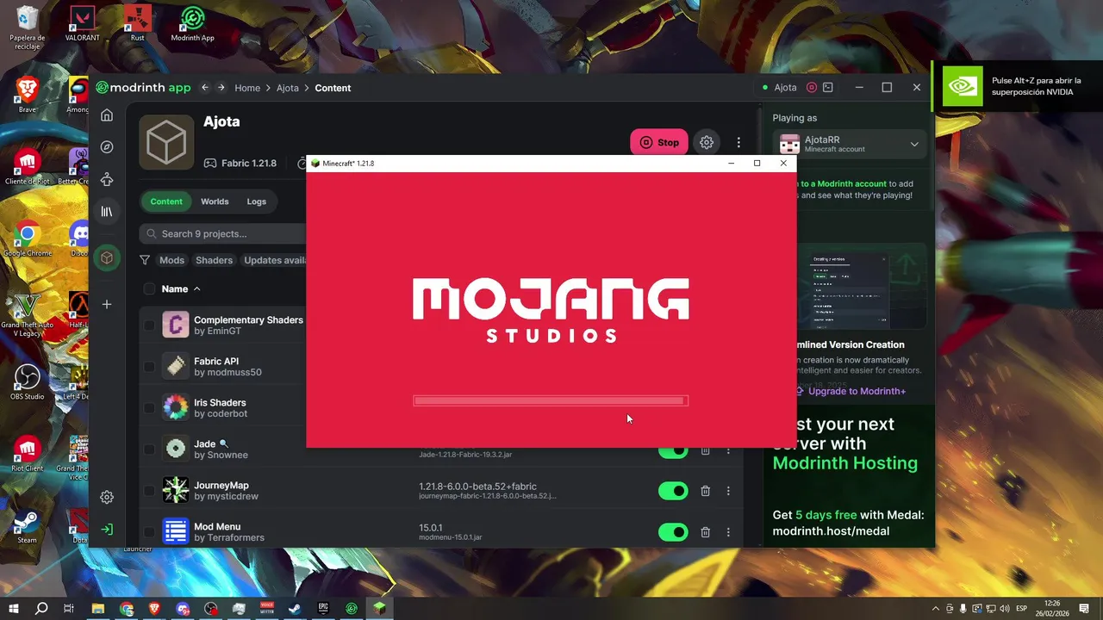Switch to the Logs tab
The height and width of the screenshot is (620, 1103).
pos(257,201)
